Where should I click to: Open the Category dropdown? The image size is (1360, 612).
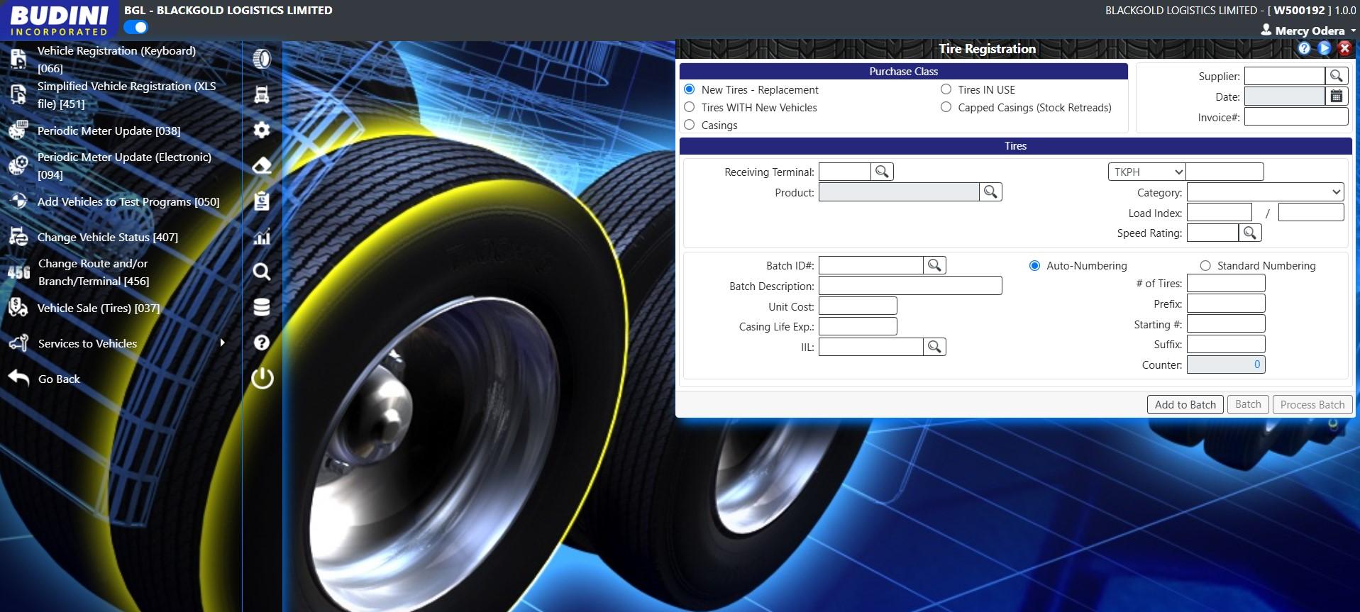pos(1266,192)
